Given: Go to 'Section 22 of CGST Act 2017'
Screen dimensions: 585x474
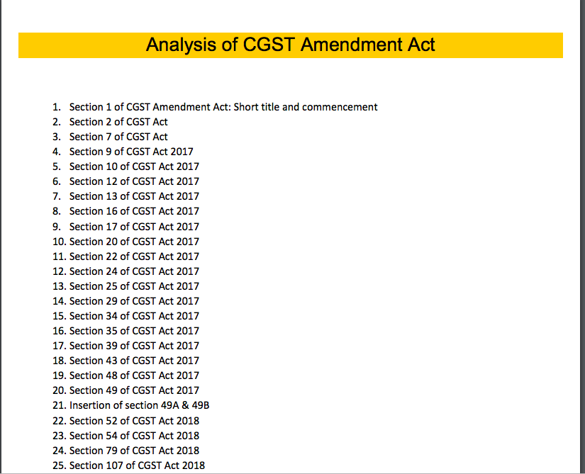Looking at the screenshot, I should click(134, 256).
